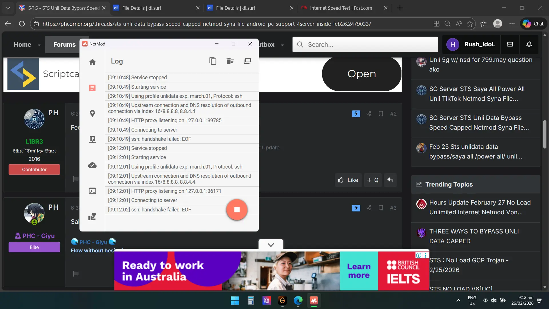Open Edge read aloud icon
Viewport: 549px width, 309px height.
[458, 24]
